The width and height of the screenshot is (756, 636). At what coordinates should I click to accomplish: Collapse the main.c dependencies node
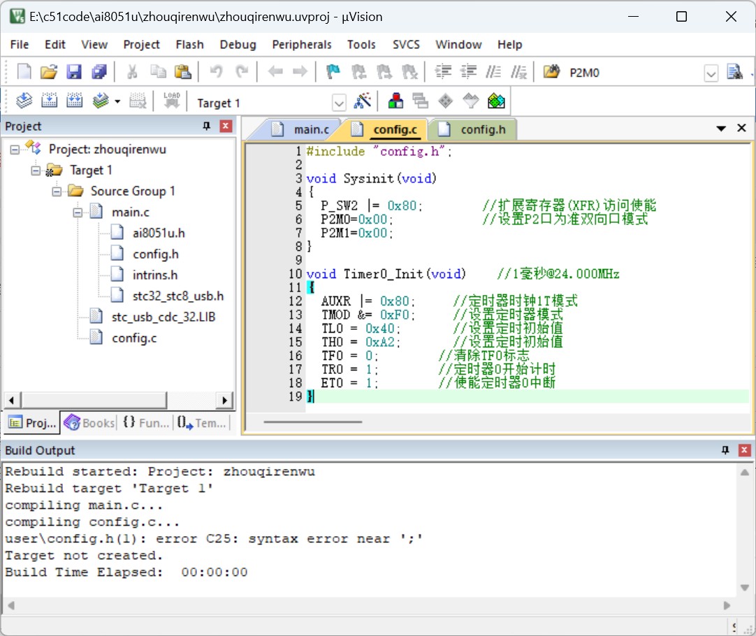(78, 212)
